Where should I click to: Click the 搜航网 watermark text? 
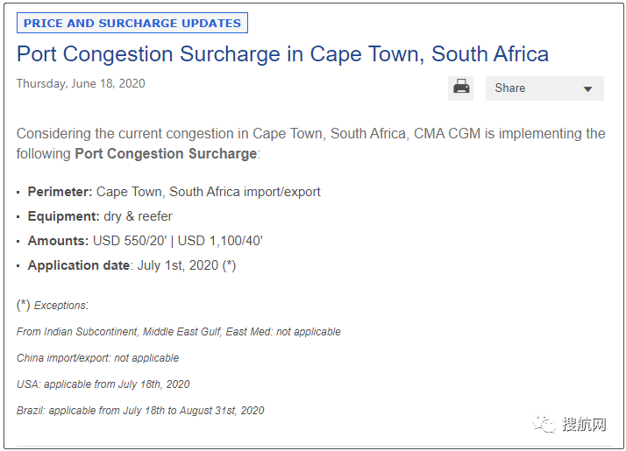585,425
